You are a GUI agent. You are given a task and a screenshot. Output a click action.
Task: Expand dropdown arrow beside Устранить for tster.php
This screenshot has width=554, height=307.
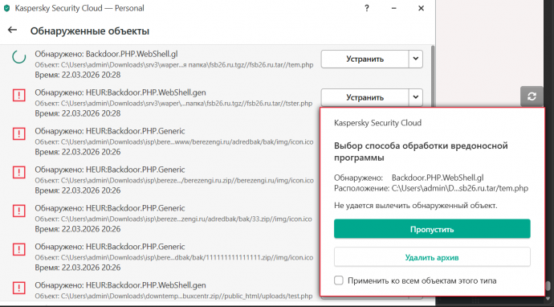[416, 97]
